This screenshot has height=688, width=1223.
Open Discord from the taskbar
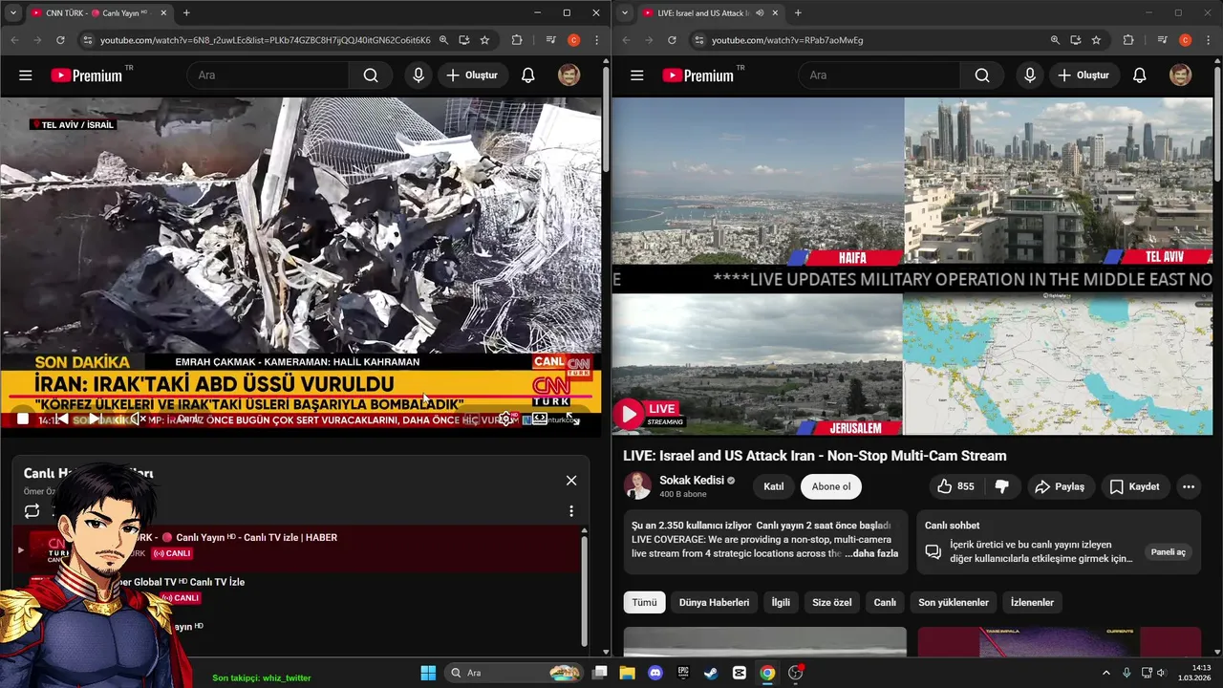click(655, 673)
